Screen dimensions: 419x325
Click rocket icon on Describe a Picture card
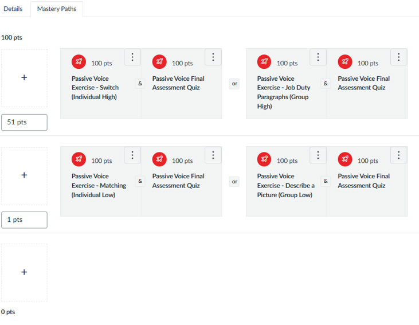tap(264, 159)
